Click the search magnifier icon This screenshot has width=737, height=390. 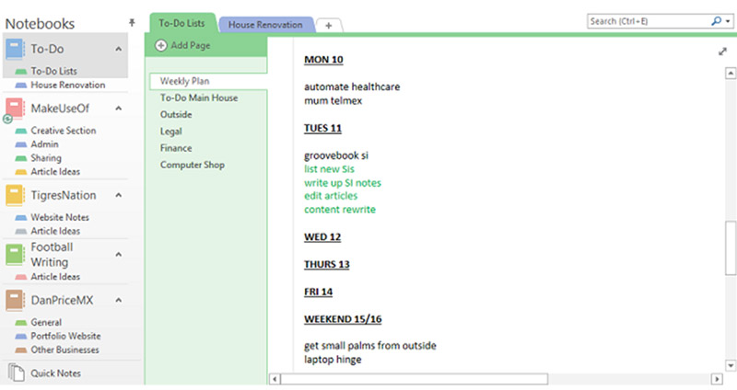(x=717, y=20)
